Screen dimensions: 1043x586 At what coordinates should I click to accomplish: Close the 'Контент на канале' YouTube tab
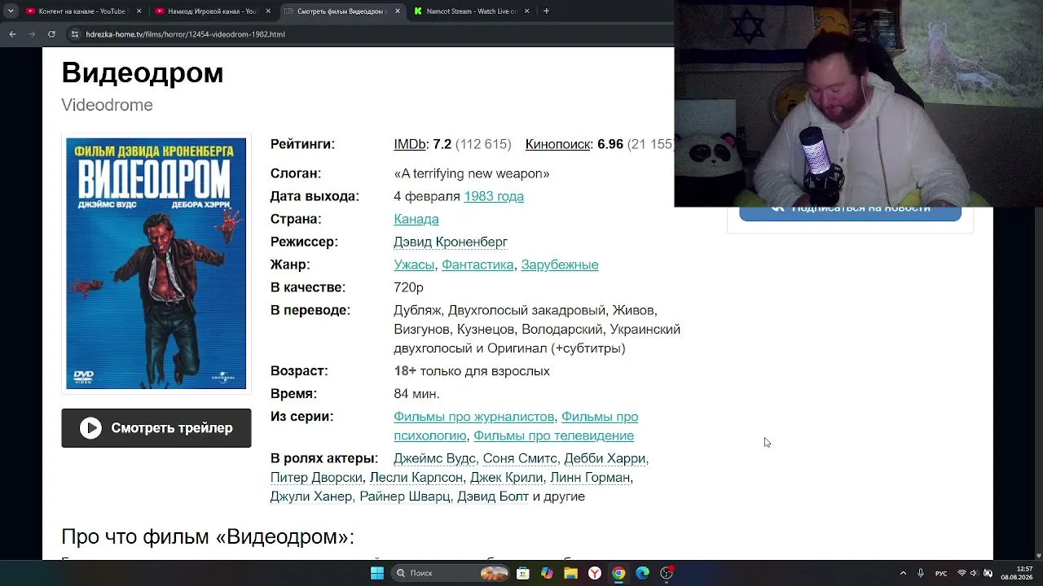(139, 11)
